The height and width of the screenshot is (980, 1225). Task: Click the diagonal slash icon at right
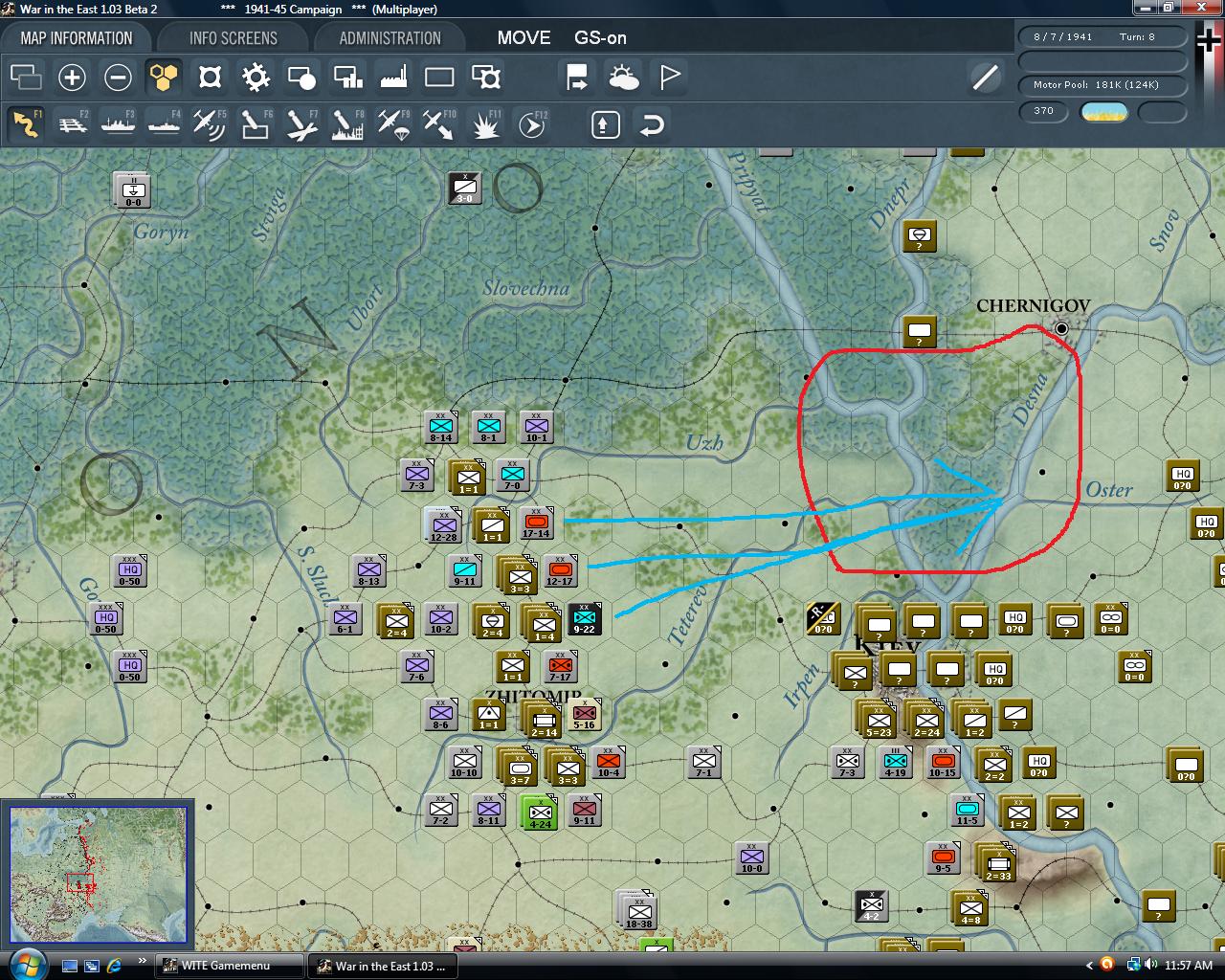pos(985,78)
